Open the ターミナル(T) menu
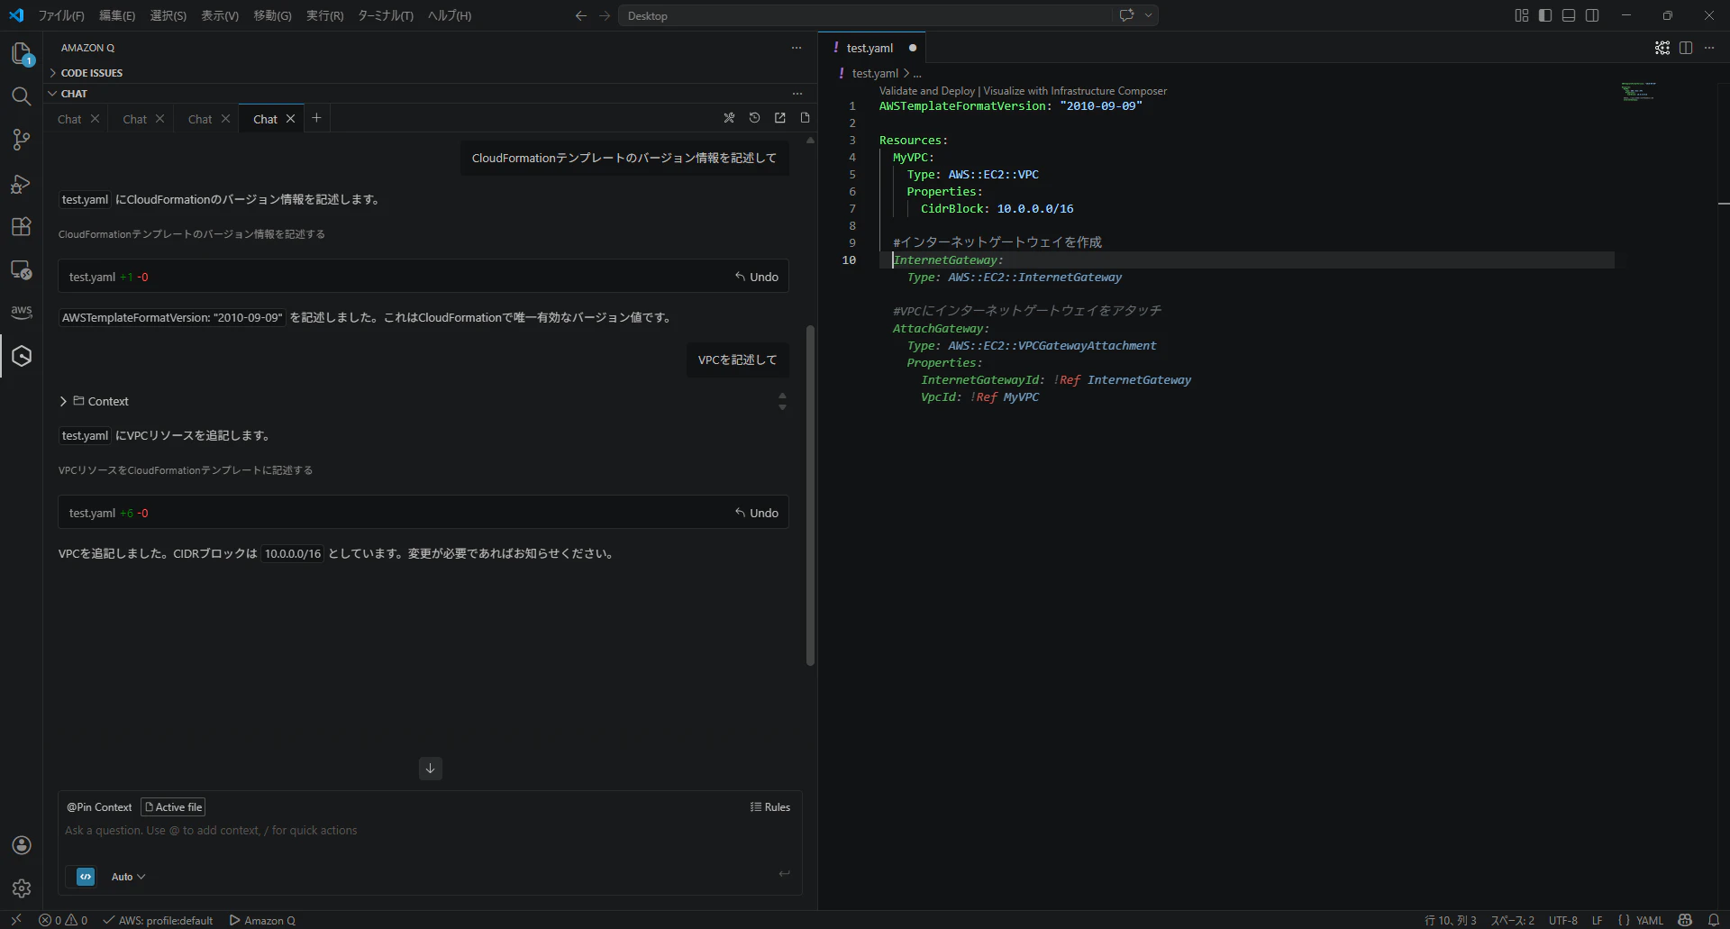 [x=386, y=15]
